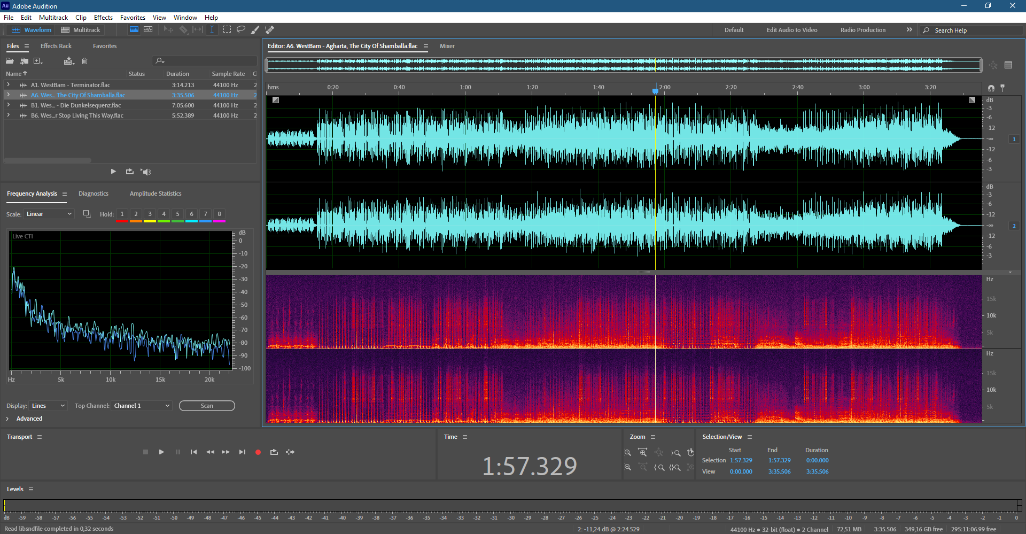Select the Time Selection tool

pyautogui.click(x=212, y=29)
